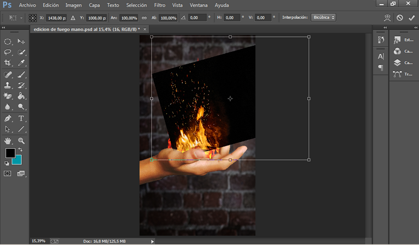Open the Estilos panel
The height and width of the screenshot is (245, 419).
point(404,40)
